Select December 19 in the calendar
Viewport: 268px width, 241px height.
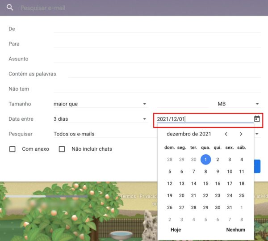(170, 195)
